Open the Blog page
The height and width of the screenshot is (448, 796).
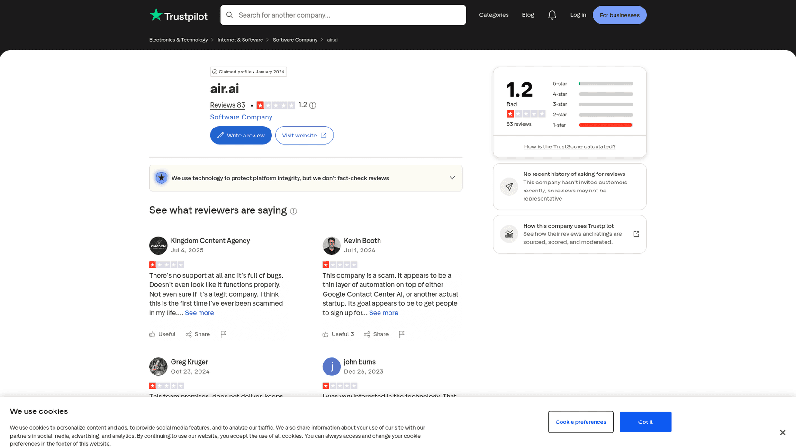coord(528,15)
